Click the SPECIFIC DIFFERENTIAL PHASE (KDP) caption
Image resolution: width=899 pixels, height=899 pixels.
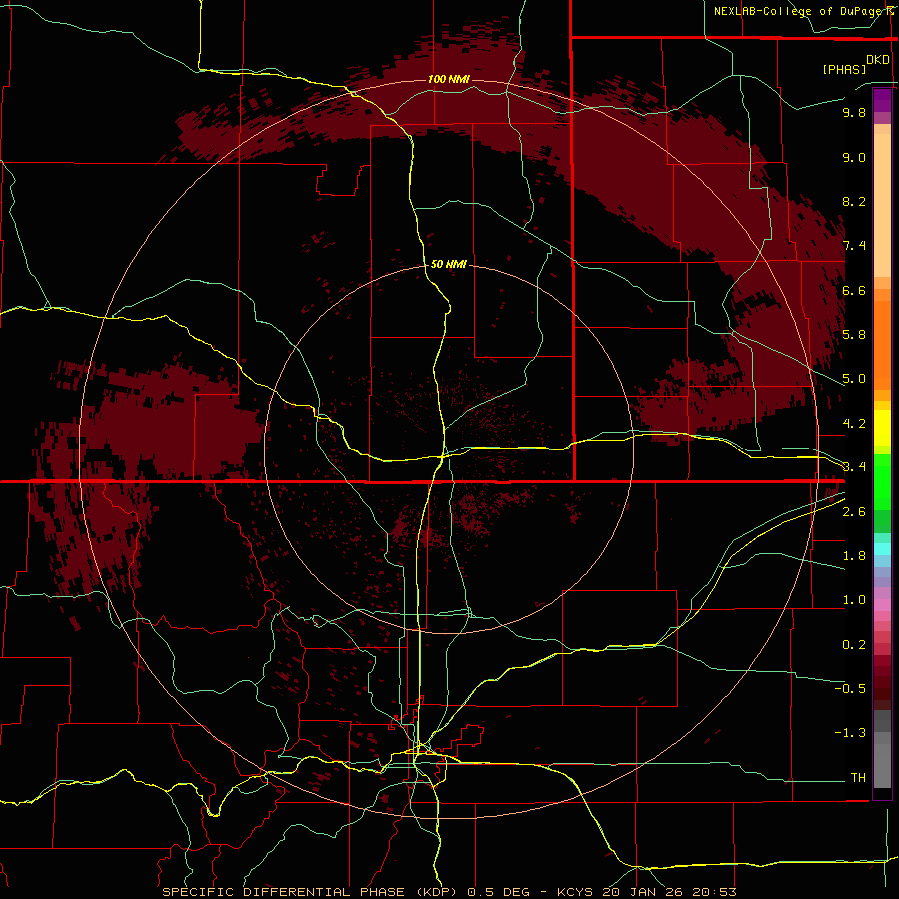point(311,892)
